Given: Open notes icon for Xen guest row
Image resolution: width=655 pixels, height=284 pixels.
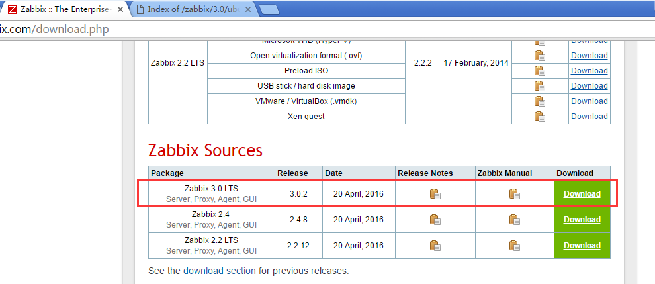Looking at the screenshot, I should [x=539, y=117].
